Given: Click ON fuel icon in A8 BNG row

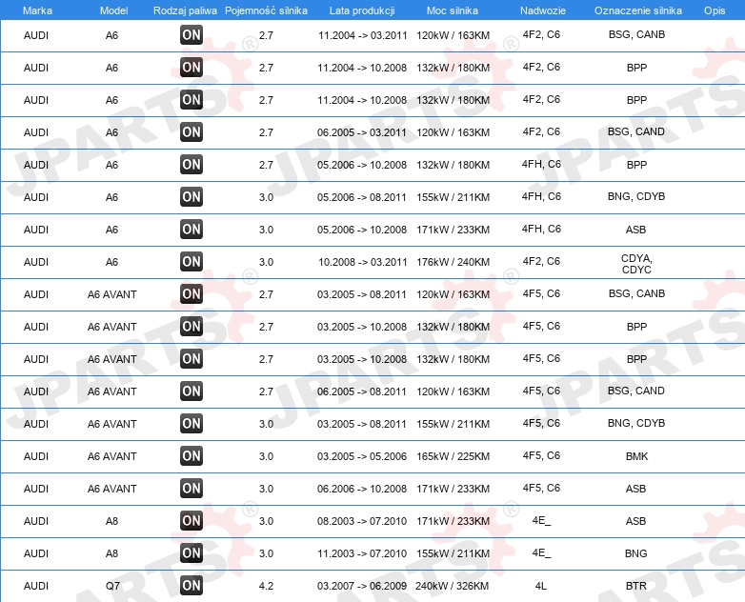Looking at the screenshot, I should (x=191, y=552).
